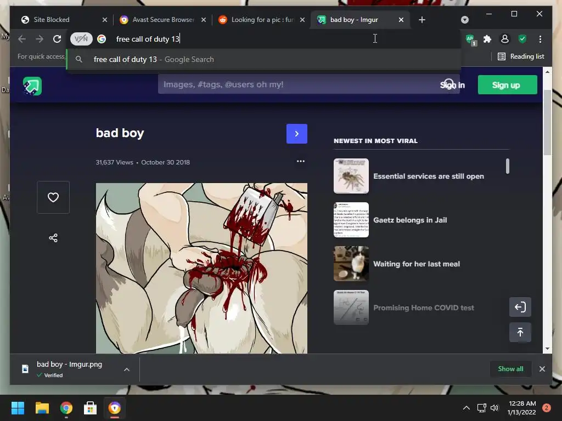
Task: Click the exit arrow icon above scroll-to-top
Action: [x=520, y=307]
